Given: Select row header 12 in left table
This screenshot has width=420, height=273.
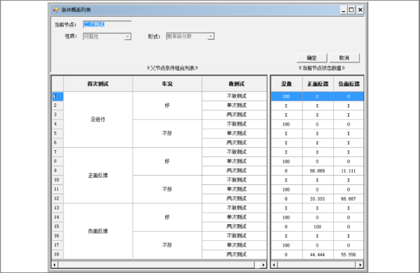Looking at the screenshot, I should pyautogui.click(x=57, y=198).
